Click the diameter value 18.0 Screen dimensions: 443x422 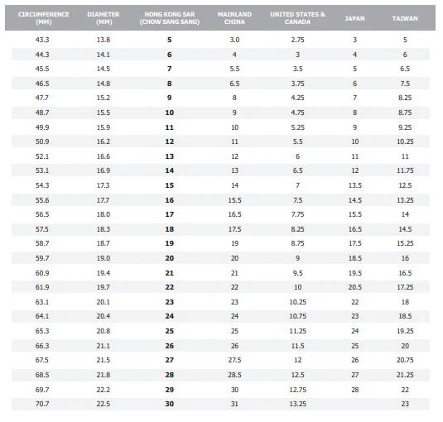click(104, 214)
